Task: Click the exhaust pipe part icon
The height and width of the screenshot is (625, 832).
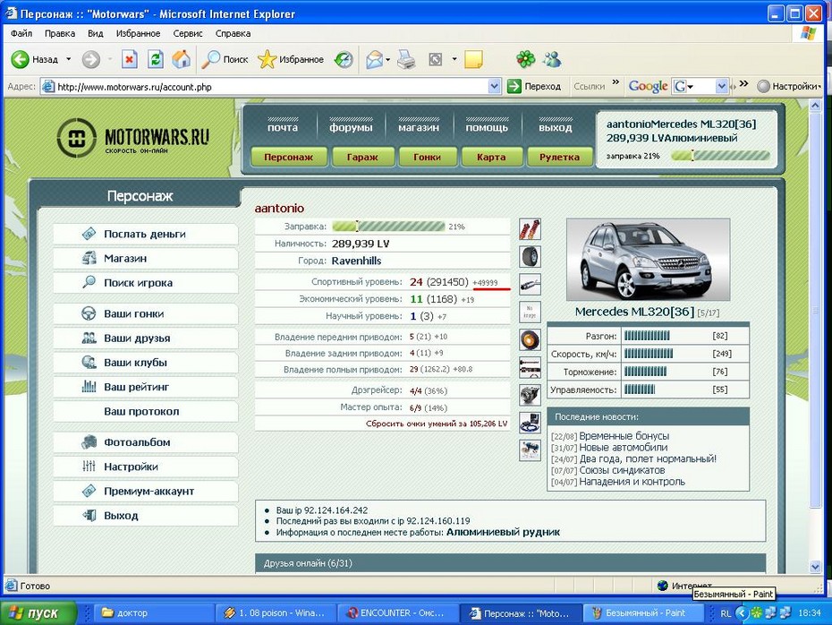Action: pyautogui.click(x=530, y=284)
